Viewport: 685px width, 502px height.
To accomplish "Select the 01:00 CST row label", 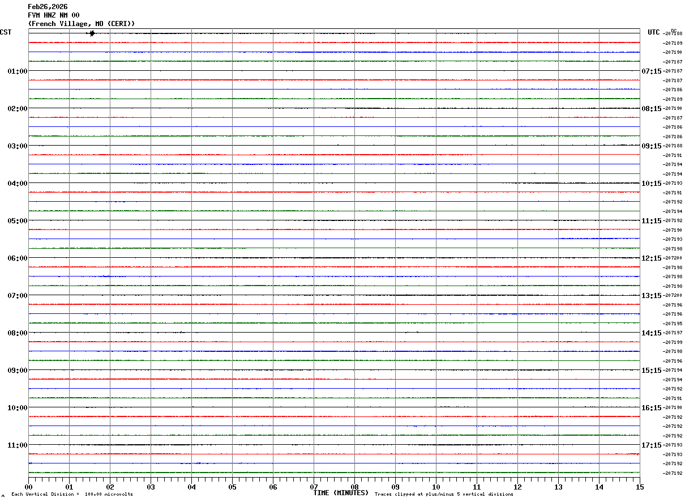I will [18, 71].
